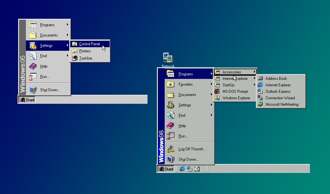The height and width of the screenshot is (194, 330).
Task: Expand Find in the Windows 95 Start menu
Action: tap(43, 56)
